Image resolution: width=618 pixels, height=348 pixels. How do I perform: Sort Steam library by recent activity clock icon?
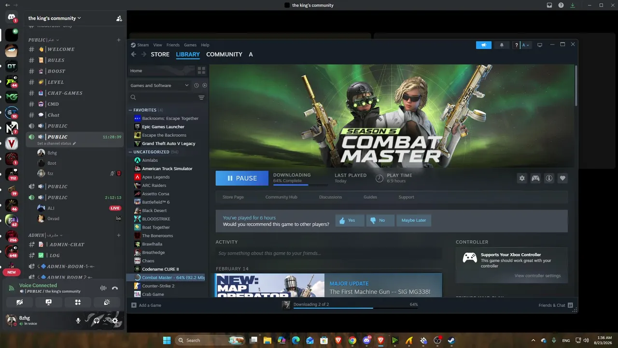click(x=197, y=86)
